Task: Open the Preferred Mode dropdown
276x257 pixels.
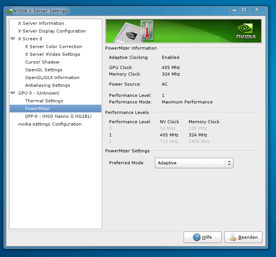Action: pos(194,163)
